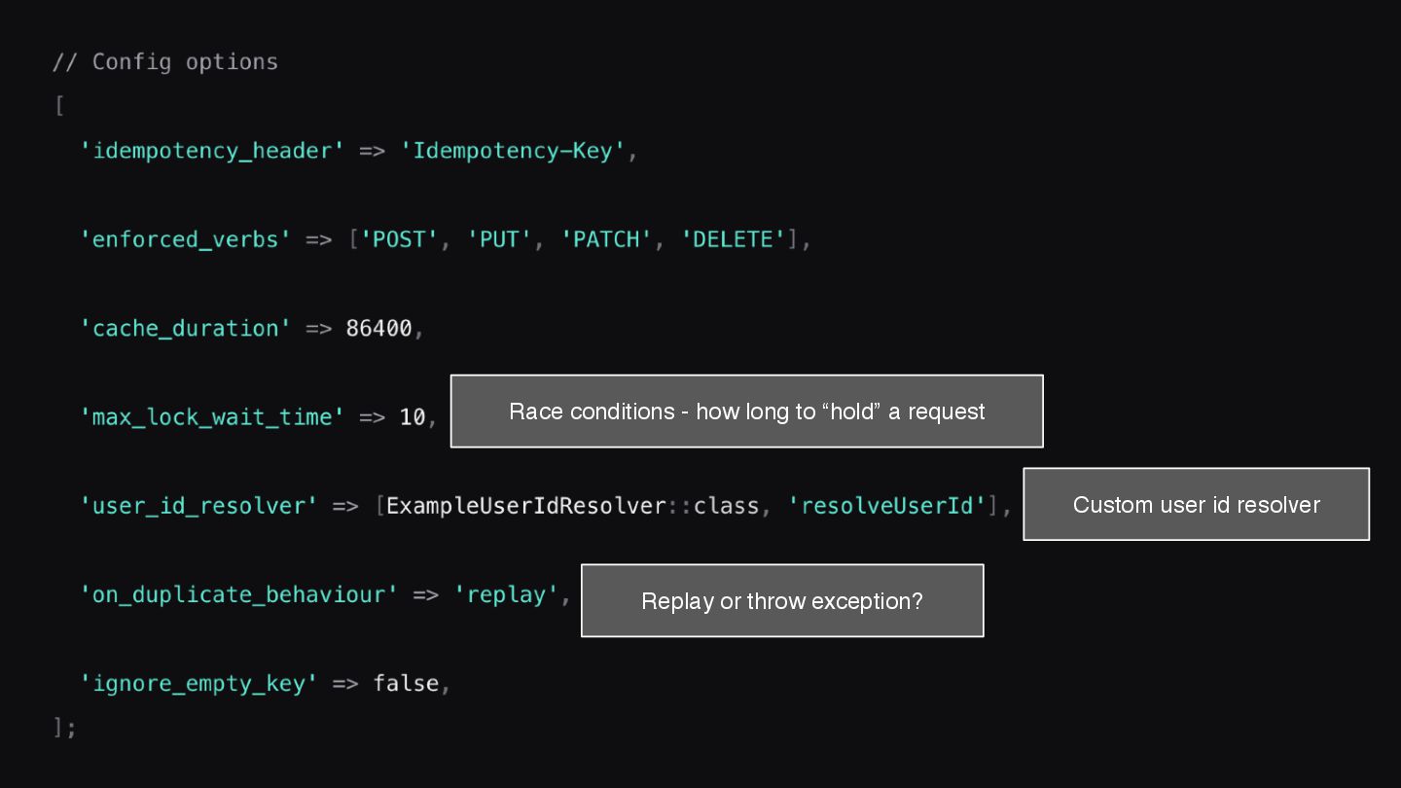Screen dimensions: 1401x788
Task: Click the 'max_lock_wait_time' config key
Action: (212, 417)
